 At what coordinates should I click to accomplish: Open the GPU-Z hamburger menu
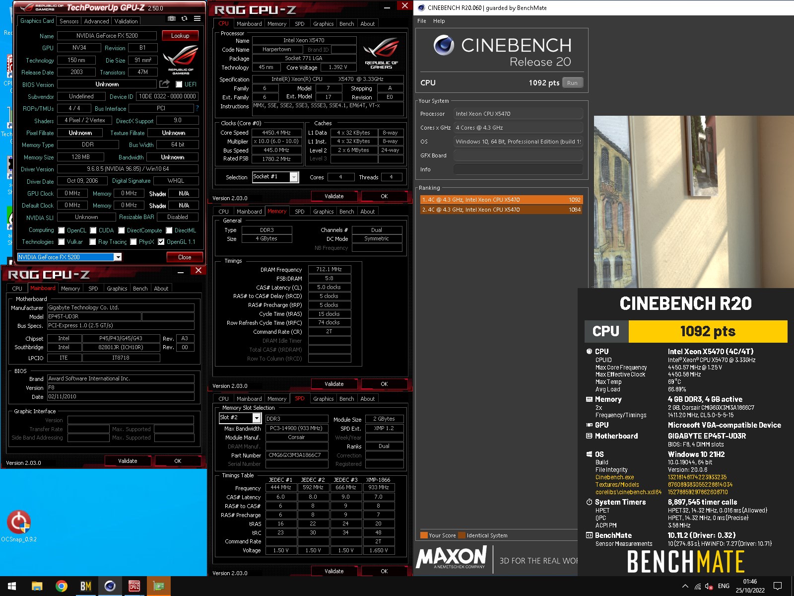pos(197,18)
